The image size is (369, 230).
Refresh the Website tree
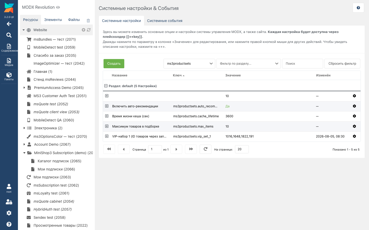[x=89, y=30]
